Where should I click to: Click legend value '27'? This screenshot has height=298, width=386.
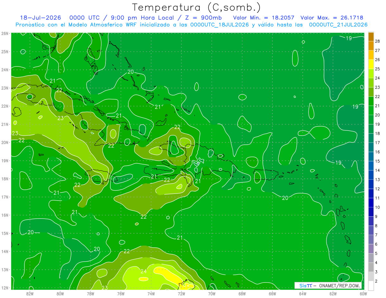click(377, 50)
